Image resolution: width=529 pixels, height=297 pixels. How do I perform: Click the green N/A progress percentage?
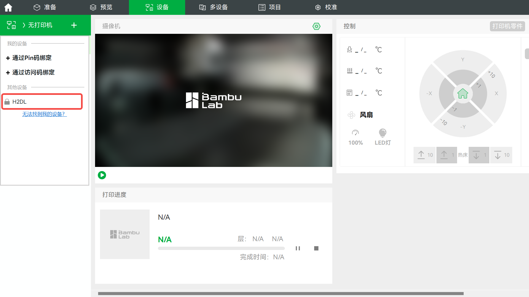pos(165,240)
